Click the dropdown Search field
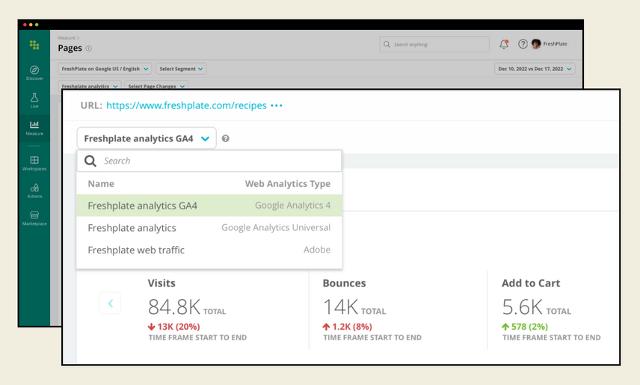The height and width of the screenshot is (385, 640). pyautogui.click(x=209, y=161)
